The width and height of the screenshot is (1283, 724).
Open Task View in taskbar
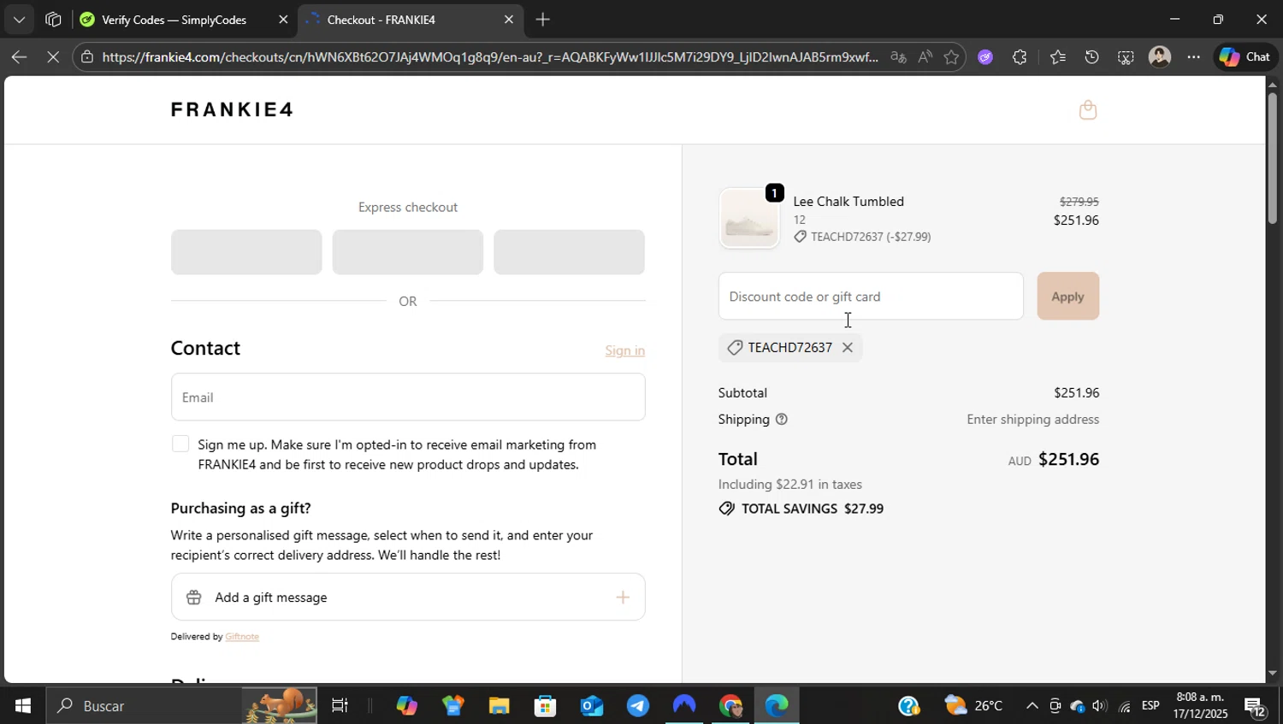340,706
